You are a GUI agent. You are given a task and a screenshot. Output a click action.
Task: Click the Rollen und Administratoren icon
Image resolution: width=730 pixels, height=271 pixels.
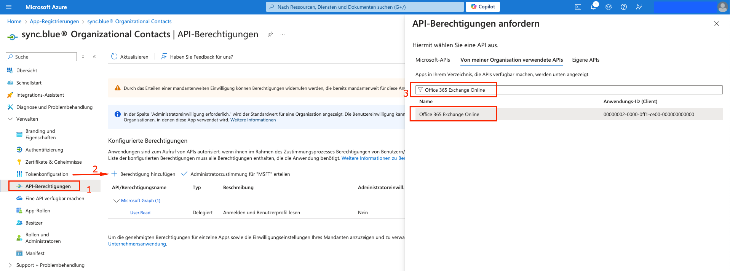coord(19,238)
